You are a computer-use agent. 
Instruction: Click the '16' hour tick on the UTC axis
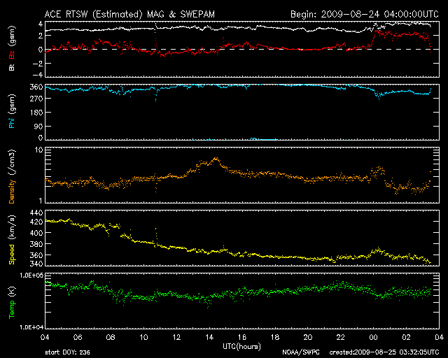pyautogui.click(x=242, y=338)
